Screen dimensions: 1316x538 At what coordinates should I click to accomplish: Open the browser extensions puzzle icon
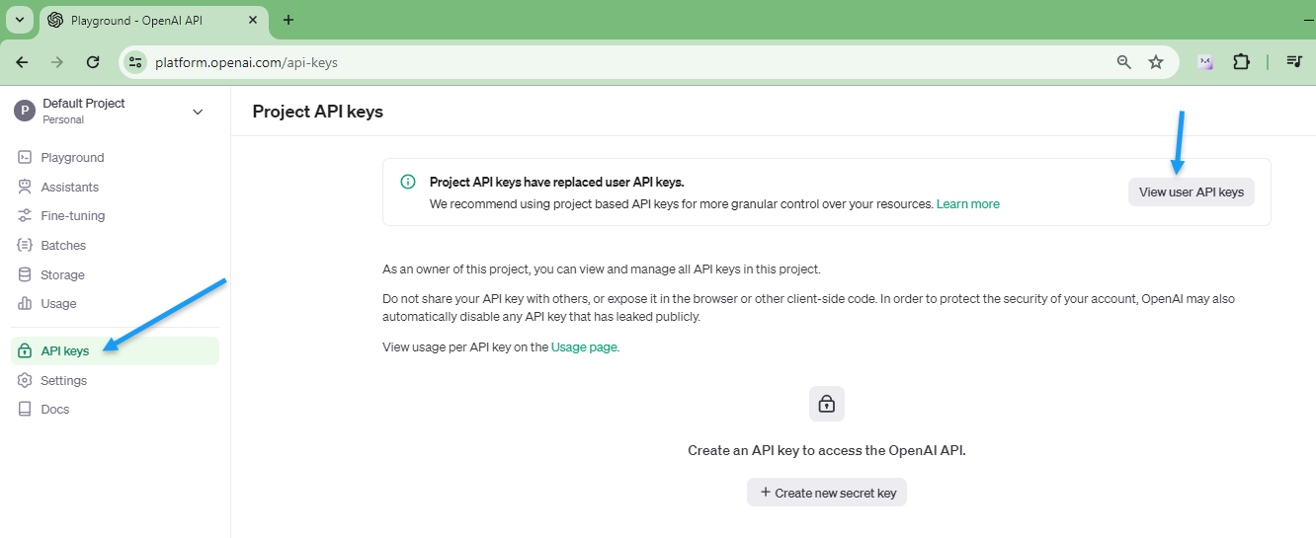1241,62
